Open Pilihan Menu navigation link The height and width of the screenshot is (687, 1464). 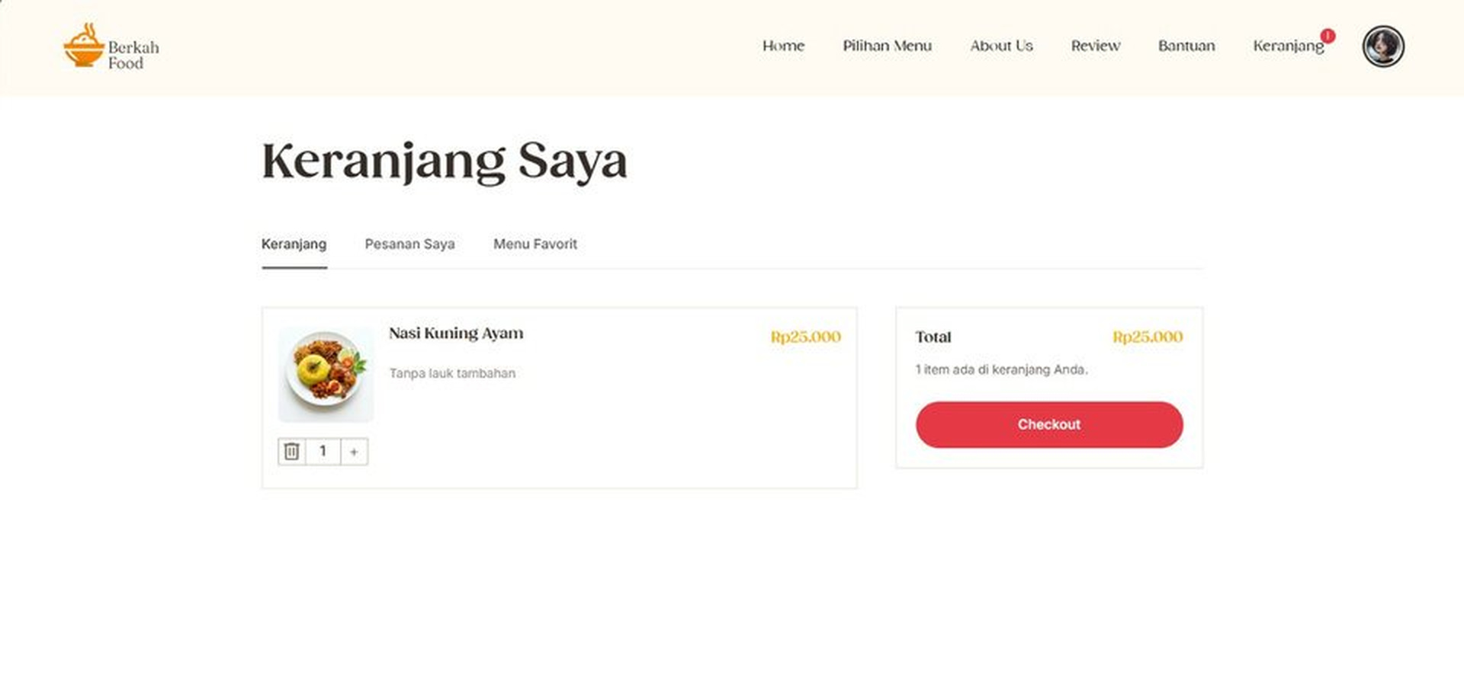tap(887, 46)
